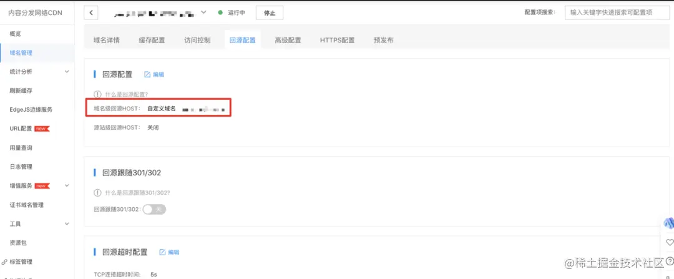Select the 回源配置 tab
The image size is (674, 279).
tap(242, 41)
